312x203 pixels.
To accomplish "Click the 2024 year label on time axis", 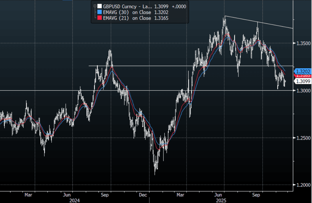I will [75, 200].
